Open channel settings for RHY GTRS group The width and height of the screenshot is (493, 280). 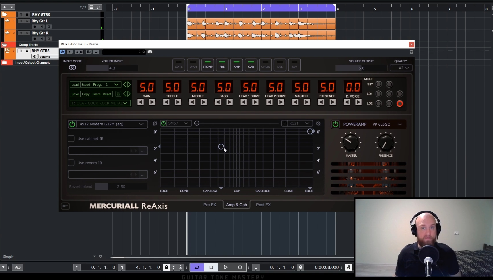click(34, 57)
